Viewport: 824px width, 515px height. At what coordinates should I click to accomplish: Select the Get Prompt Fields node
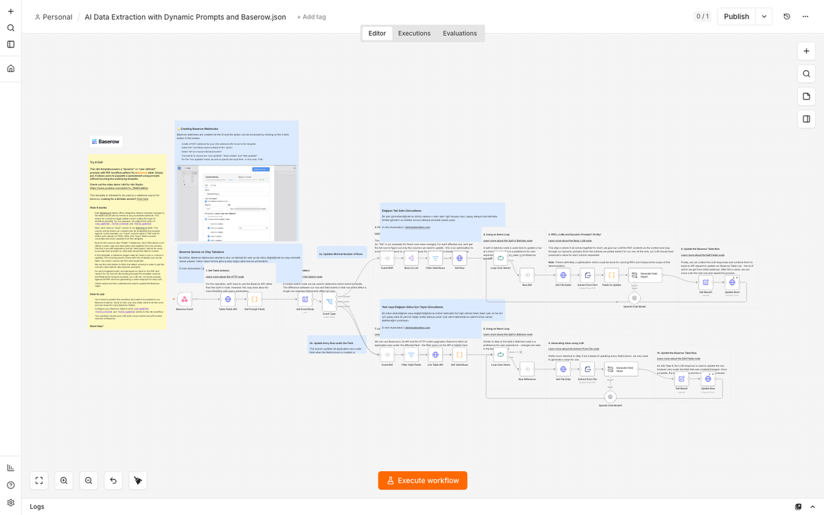tap(255, 299)
